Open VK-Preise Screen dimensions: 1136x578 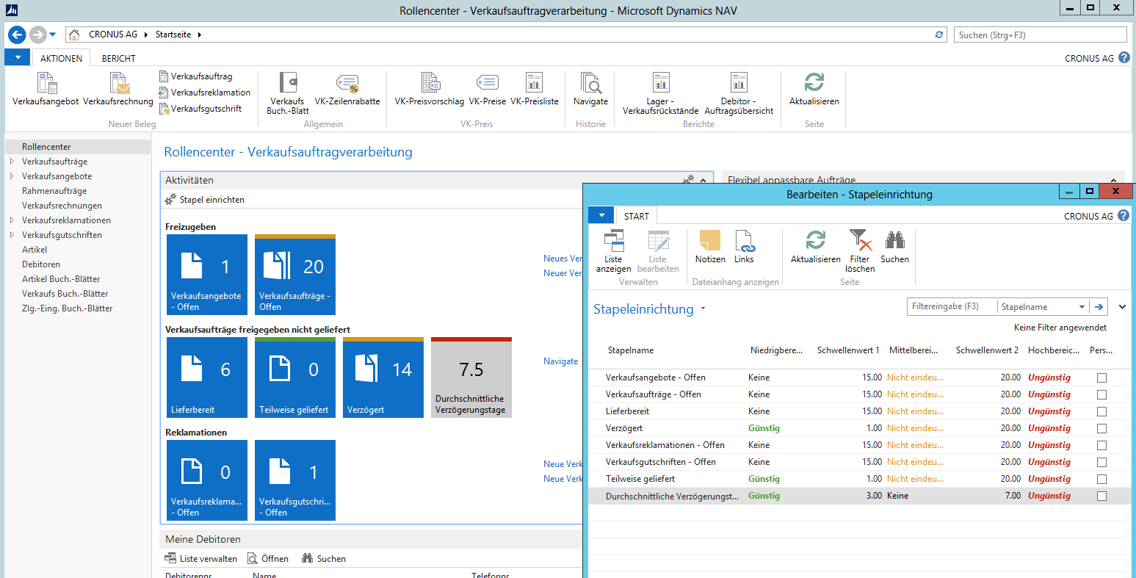pyautogui.click(x=488, y=90)
